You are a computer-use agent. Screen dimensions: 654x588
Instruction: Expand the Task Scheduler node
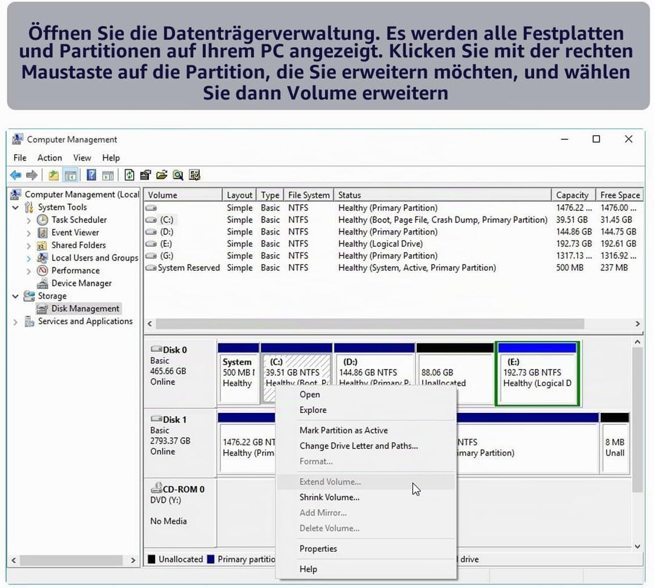[29, 220]
